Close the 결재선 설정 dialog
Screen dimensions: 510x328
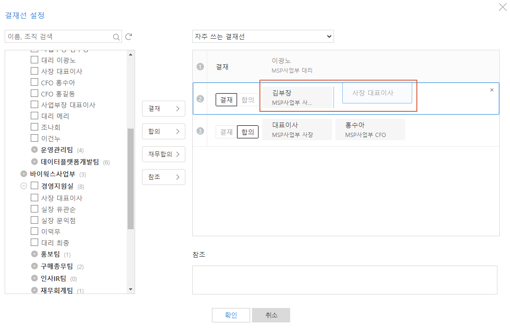pyautogui.click(x=503, y=7)
